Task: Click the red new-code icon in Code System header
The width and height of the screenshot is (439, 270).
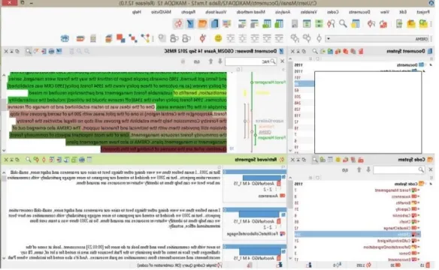Action: point(361,160)
